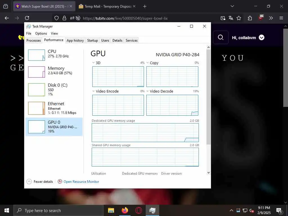Switch to Services tab

[132, 40]
